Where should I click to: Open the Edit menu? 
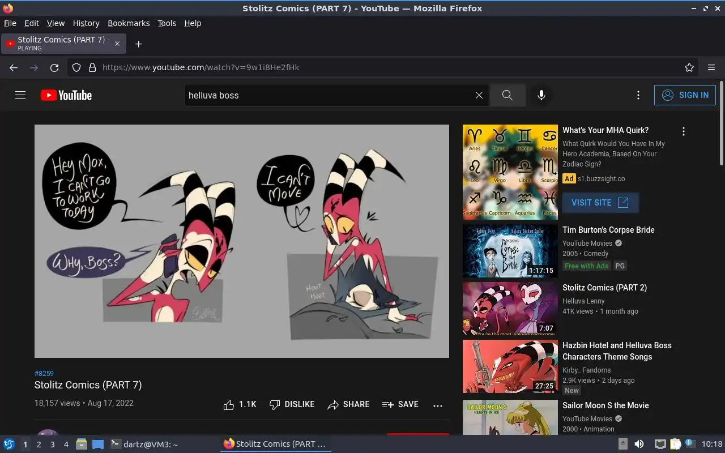(32, 23)
